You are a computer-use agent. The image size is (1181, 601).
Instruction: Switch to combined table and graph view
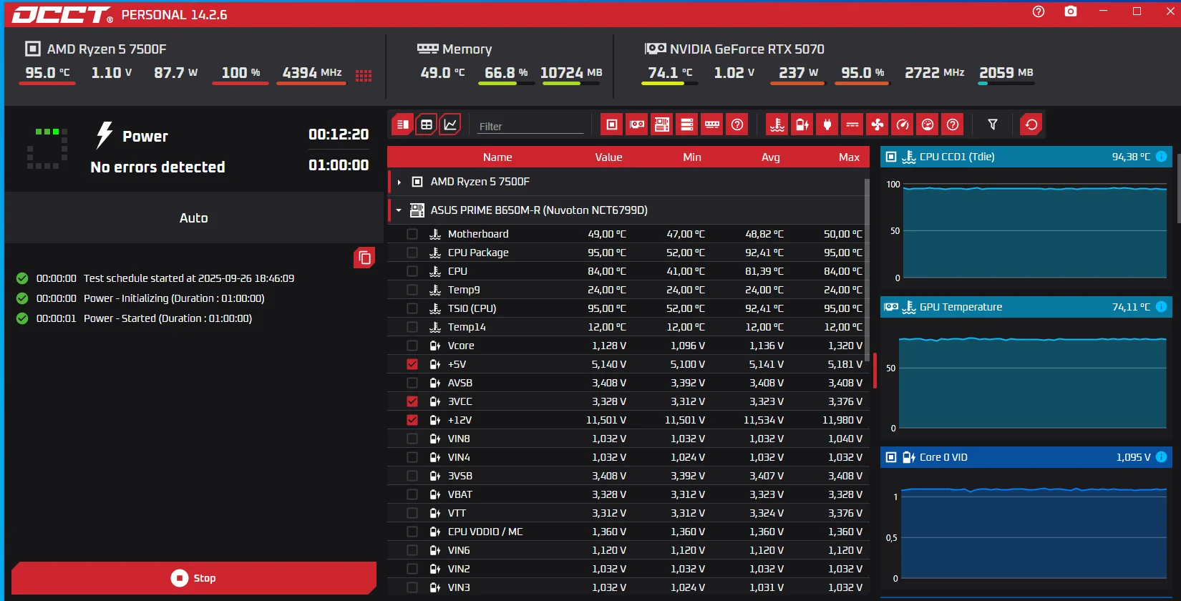pos(403,124)
